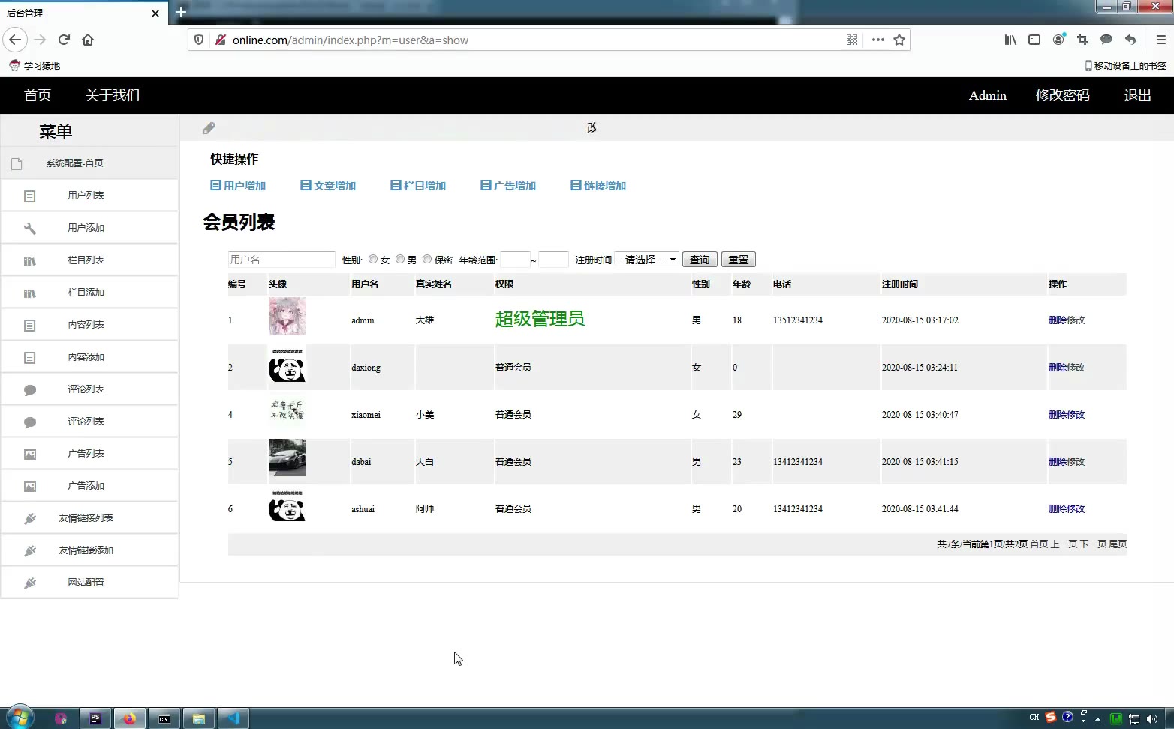Open Photoshop from the taskbar
This screenshot has height=729, width=1174.
click(x=95, y=718)
